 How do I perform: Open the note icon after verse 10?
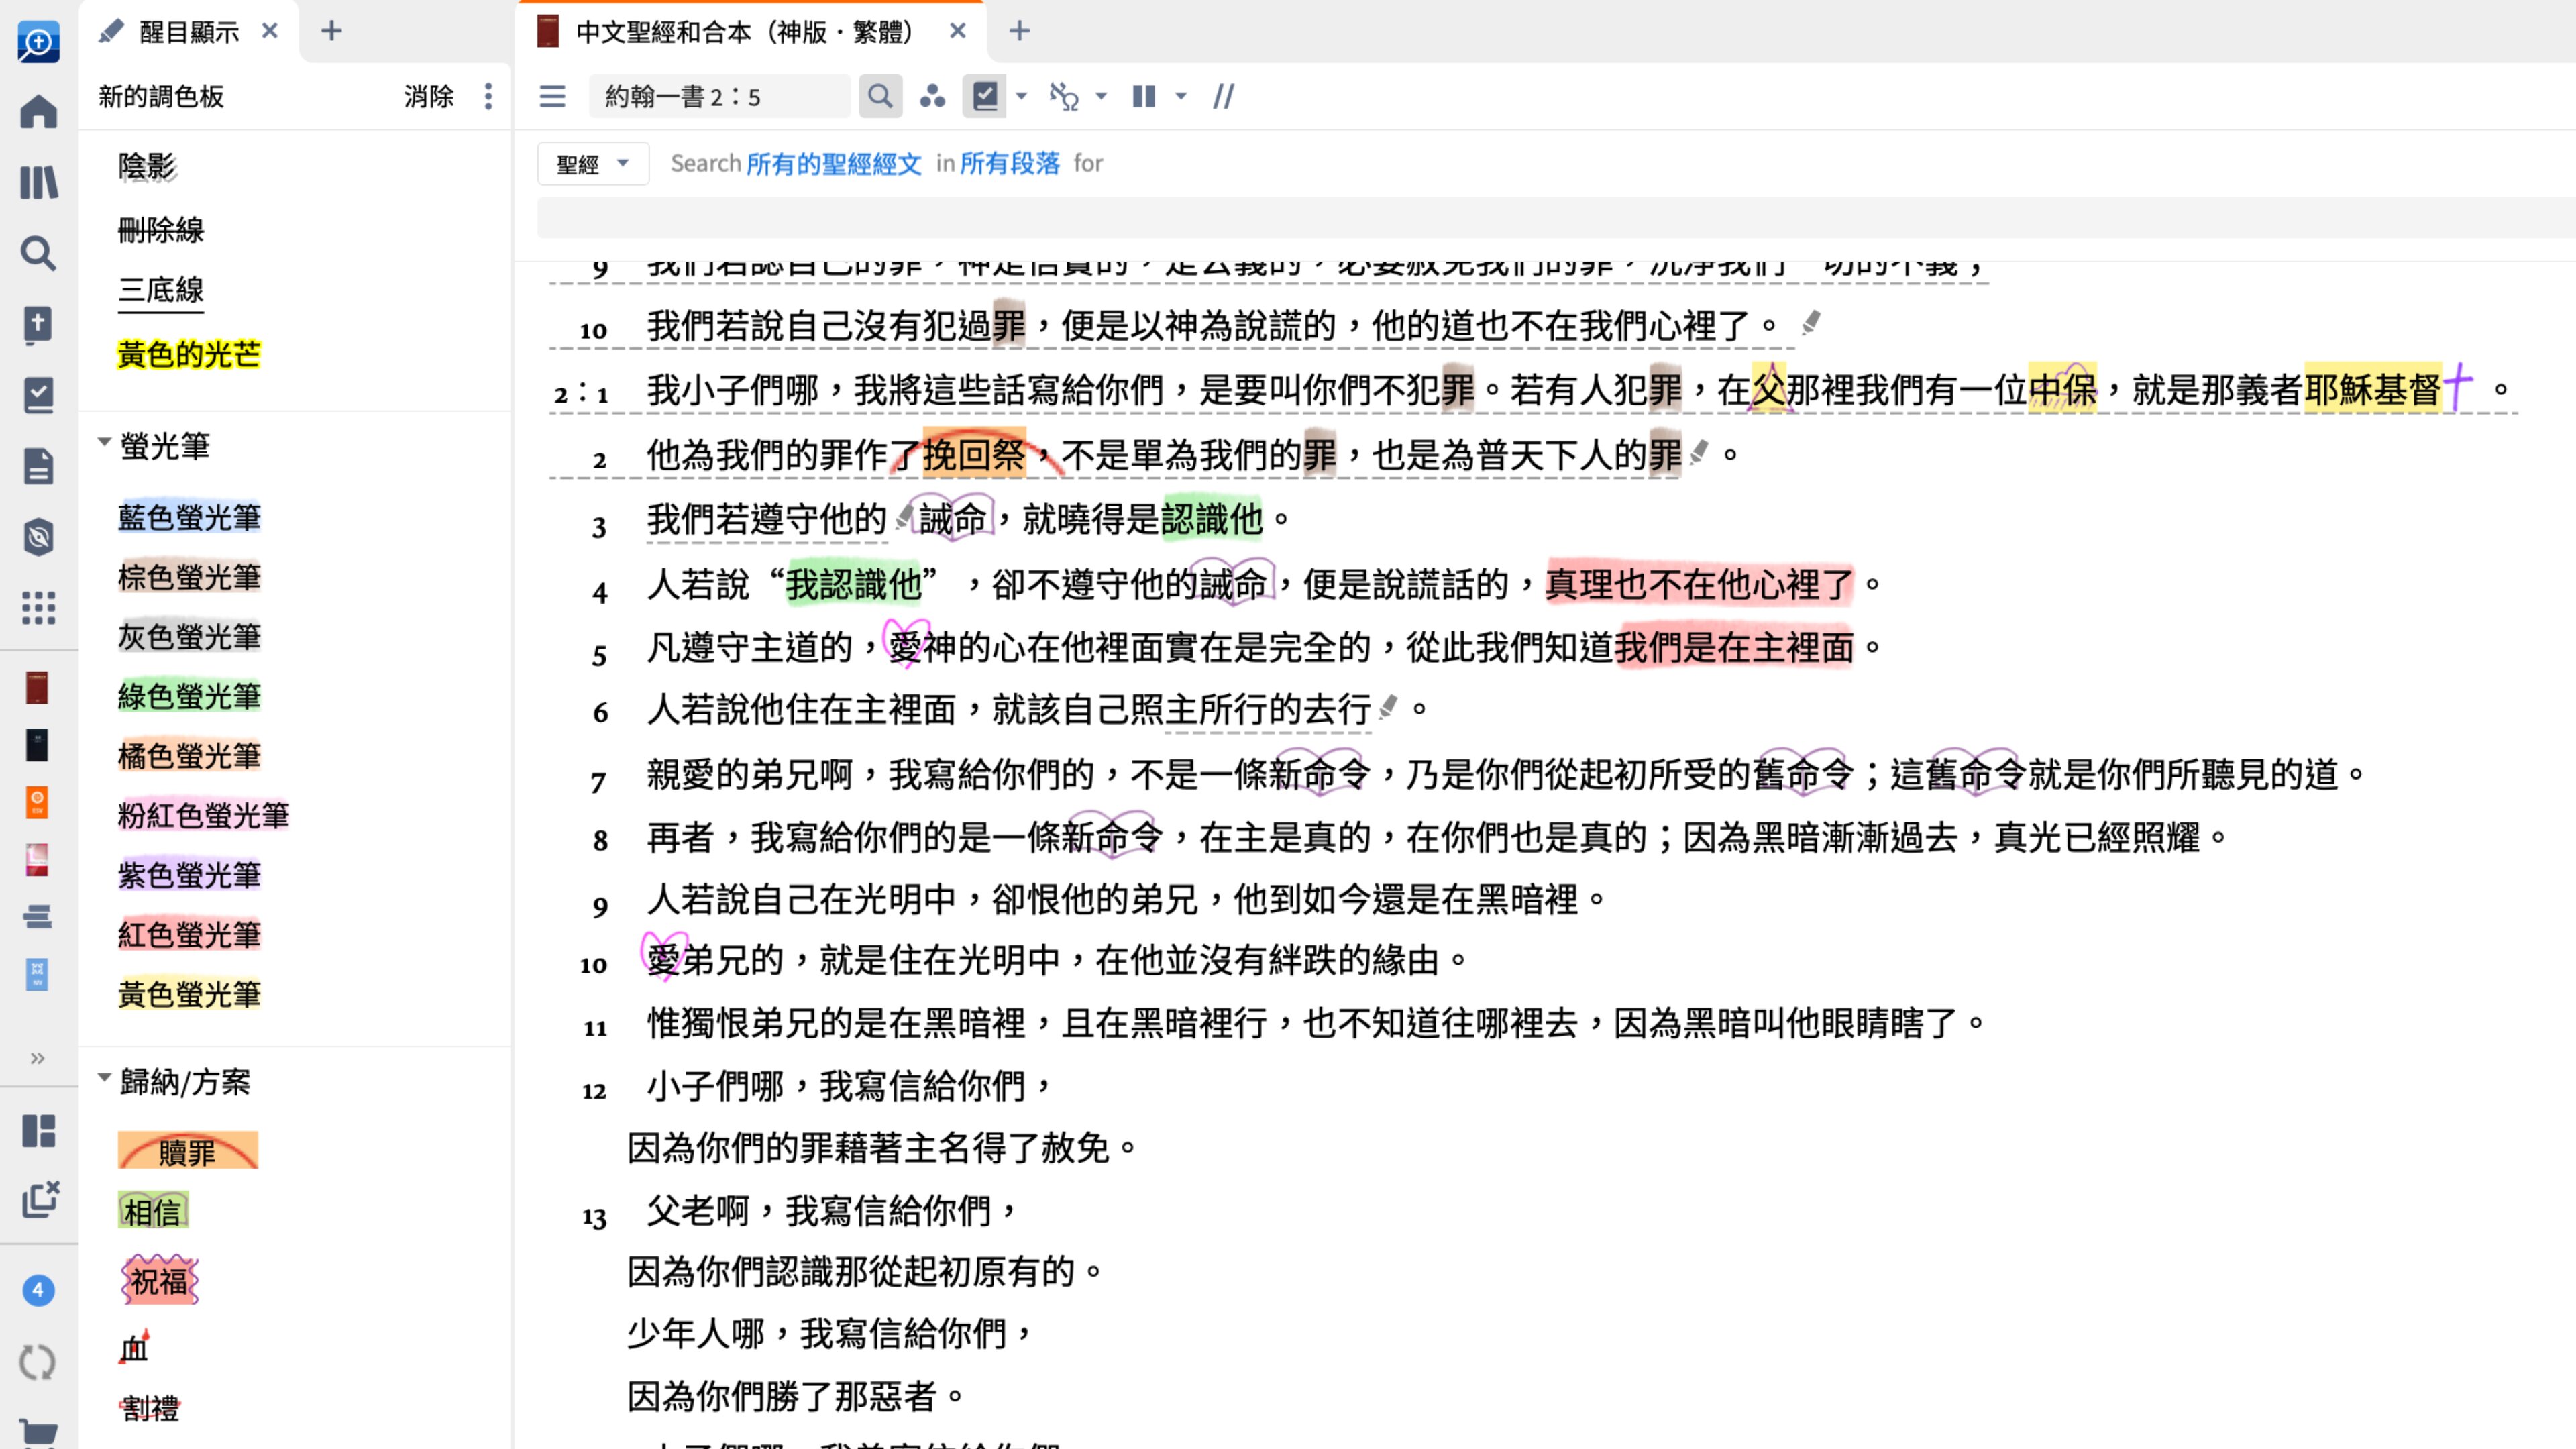[x=1810, y=323]
